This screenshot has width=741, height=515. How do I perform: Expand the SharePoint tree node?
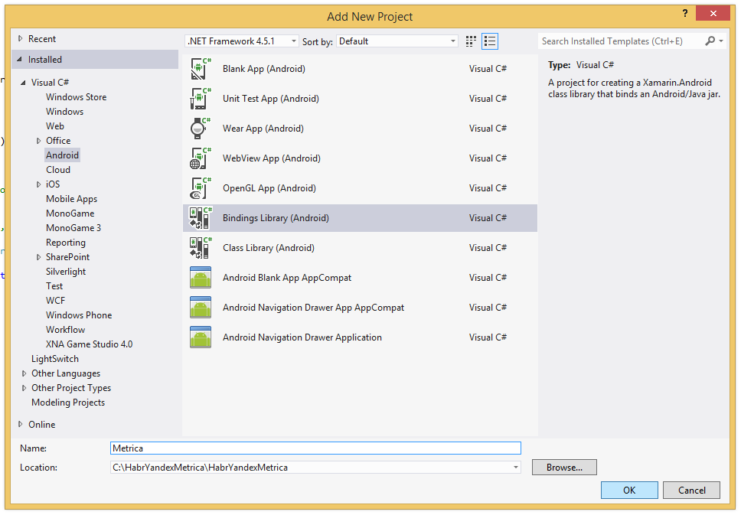(39, 257)
